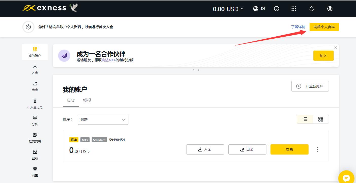Switch to list view layout

click(x=305, y=119)
